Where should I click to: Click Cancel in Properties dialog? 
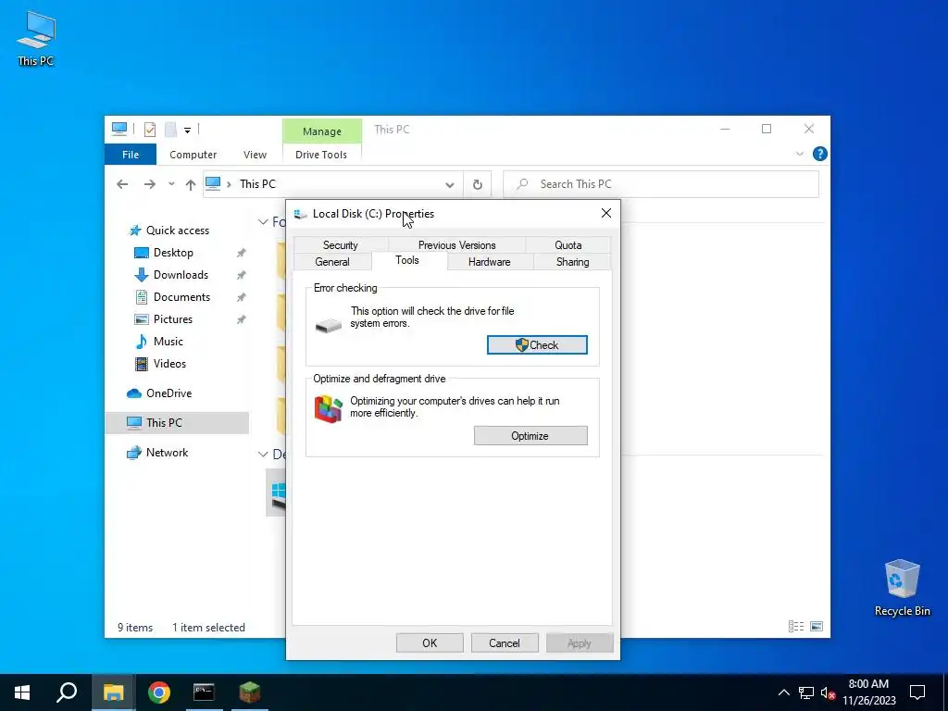pos(505,643)
